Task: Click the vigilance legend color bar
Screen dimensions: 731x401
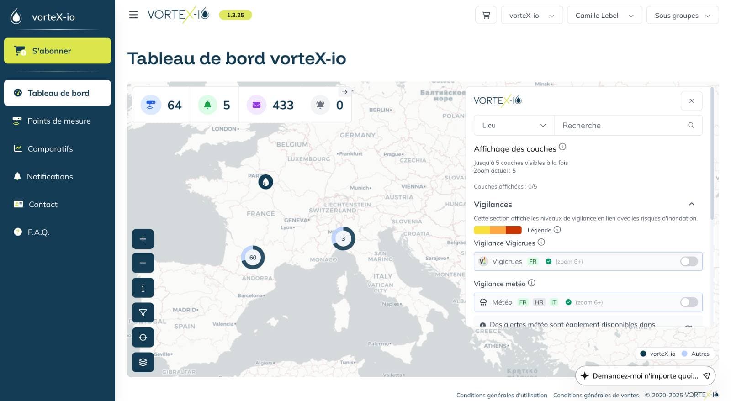Action: pos(498,230)
